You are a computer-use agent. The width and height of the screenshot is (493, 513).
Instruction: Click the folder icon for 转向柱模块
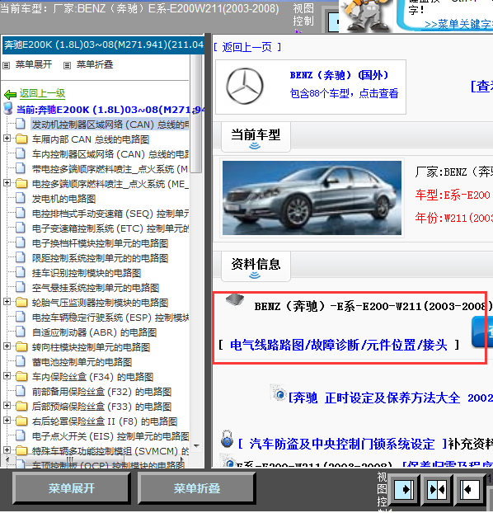(21, 346)
